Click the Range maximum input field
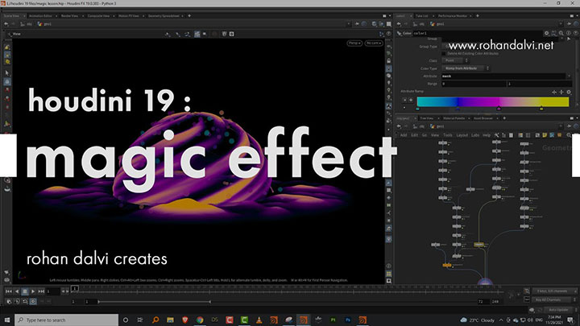This screenshot has width=580, height=326. pos(541,84)
